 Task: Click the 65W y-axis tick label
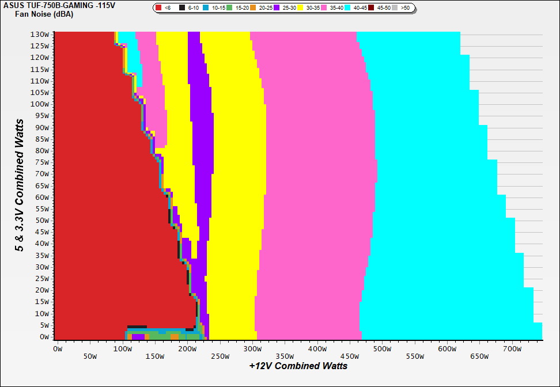(43, 185)
